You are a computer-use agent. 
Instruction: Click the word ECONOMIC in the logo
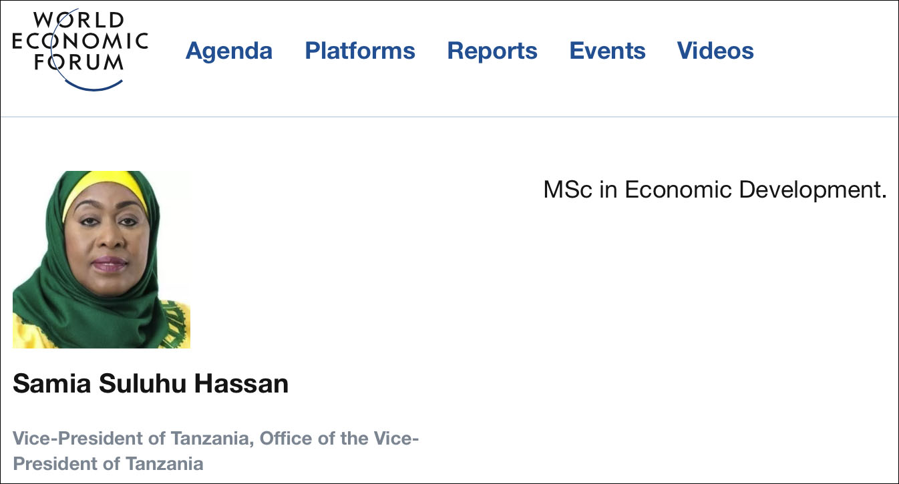(x=80, y=41)
